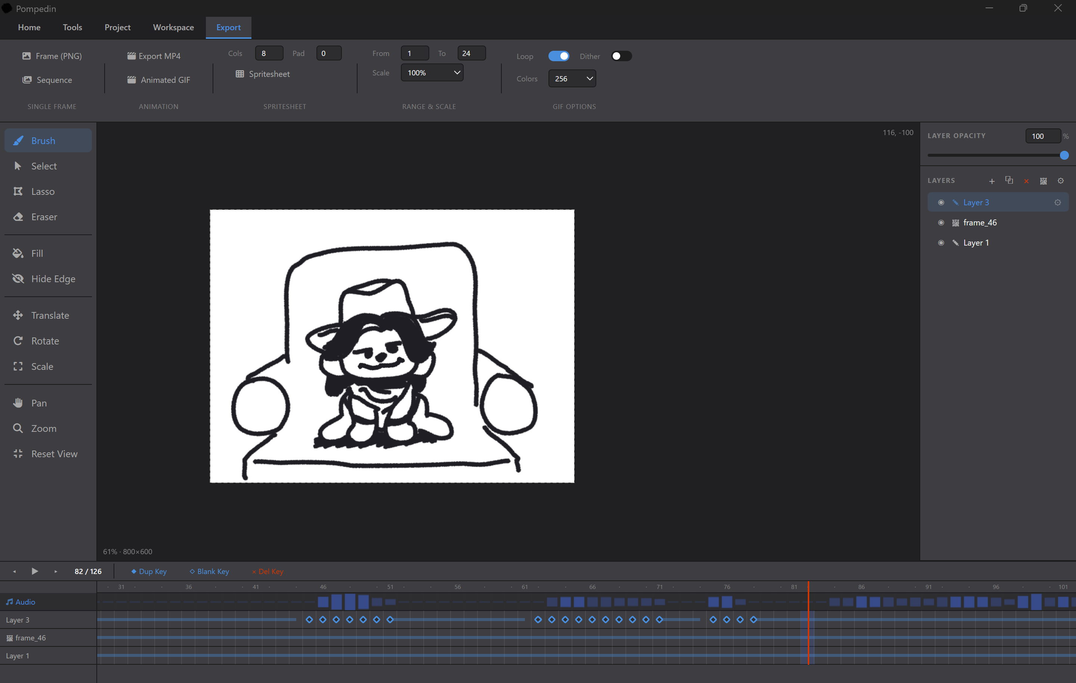The height and width of the screenshot is (683, 1076).
Task: Click the red delete layer icon
Action: [1026, 181]
